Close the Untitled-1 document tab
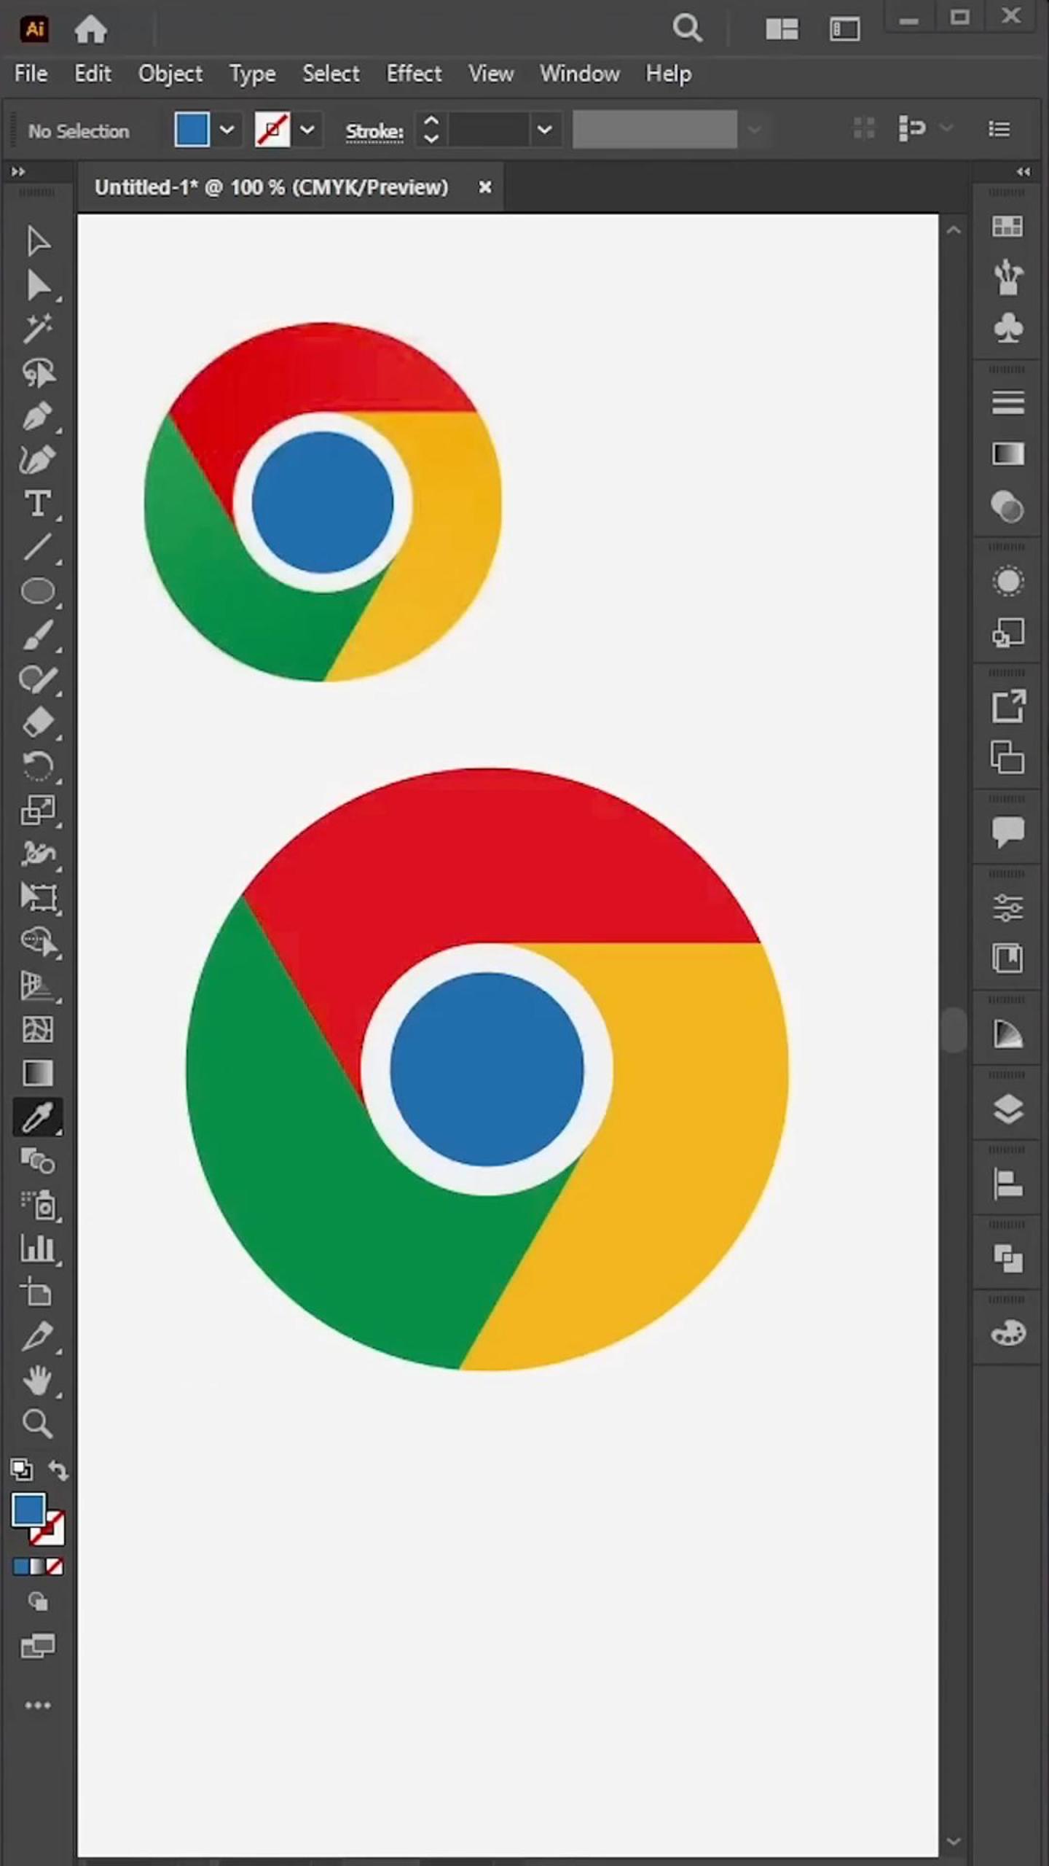Screen dimensions: 1049x1866 click(484, 187)
